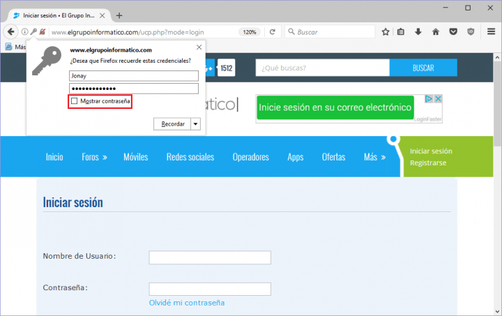
Task: Click the key icon in address bar
Action: pos(33,31)
